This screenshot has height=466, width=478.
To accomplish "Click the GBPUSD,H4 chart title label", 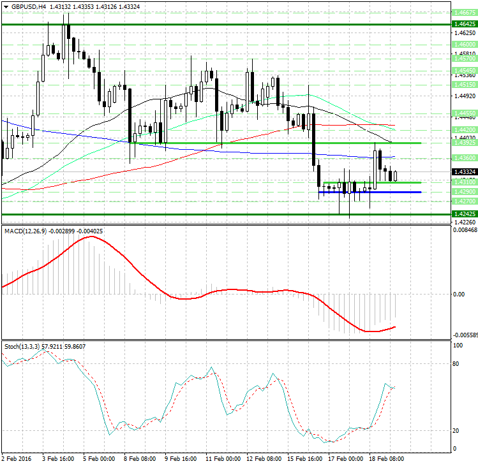I will pyautogui.click(x=28, y=6).
